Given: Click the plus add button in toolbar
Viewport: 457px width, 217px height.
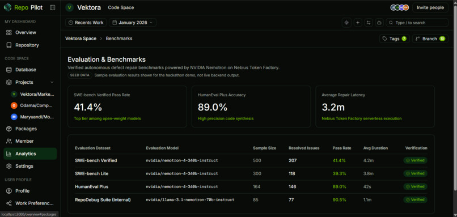Looking at the screenshot, I should [358, 23].
